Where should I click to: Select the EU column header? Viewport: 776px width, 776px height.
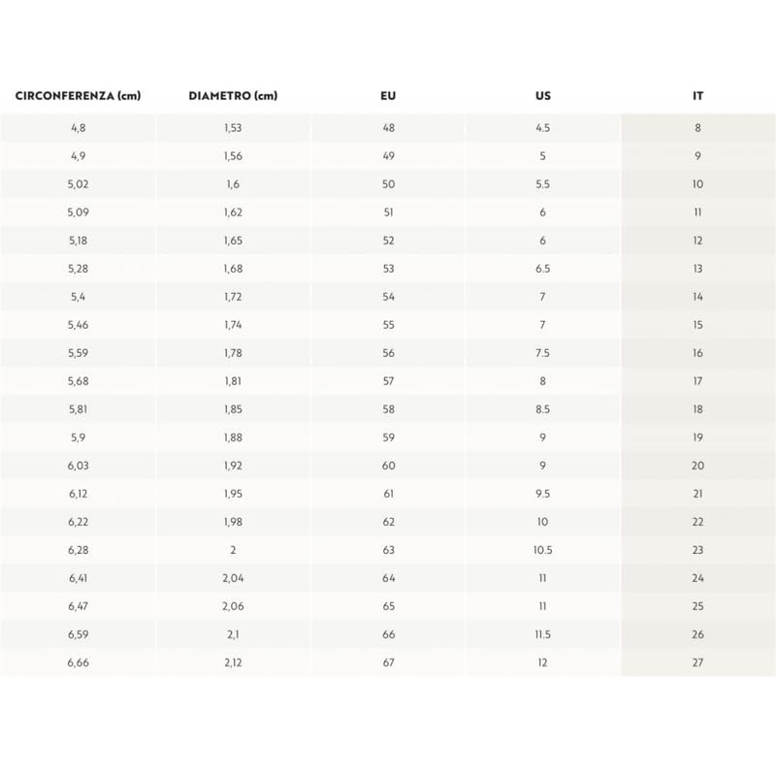coord(389,96)
